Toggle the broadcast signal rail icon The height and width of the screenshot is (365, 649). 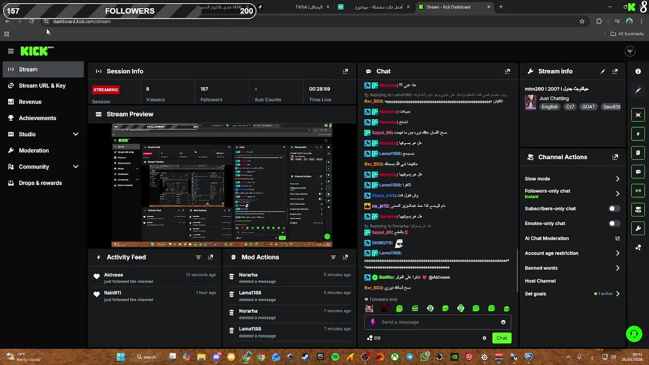pyautogui.click(x=638, y=191)
